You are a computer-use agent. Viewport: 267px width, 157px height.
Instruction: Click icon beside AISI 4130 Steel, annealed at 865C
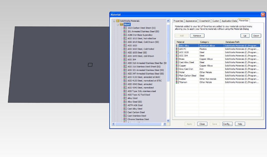pos(125,77)
